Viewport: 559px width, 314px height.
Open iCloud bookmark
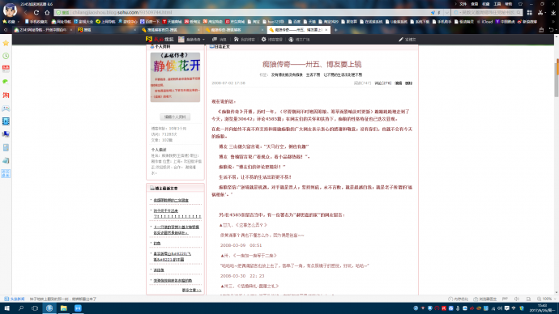pos(484,22)
